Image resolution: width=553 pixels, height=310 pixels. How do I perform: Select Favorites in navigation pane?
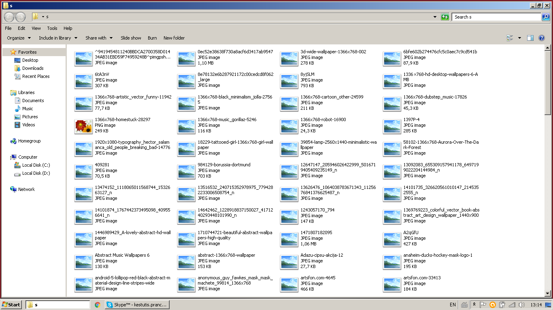point(27,52)
